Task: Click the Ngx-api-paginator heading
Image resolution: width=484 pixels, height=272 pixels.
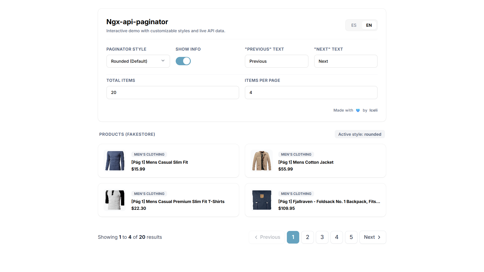Action: (x=137, y=22)
